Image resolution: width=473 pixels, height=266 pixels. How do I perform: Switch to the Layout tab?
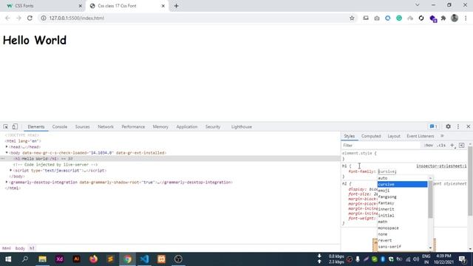[394, 136]
